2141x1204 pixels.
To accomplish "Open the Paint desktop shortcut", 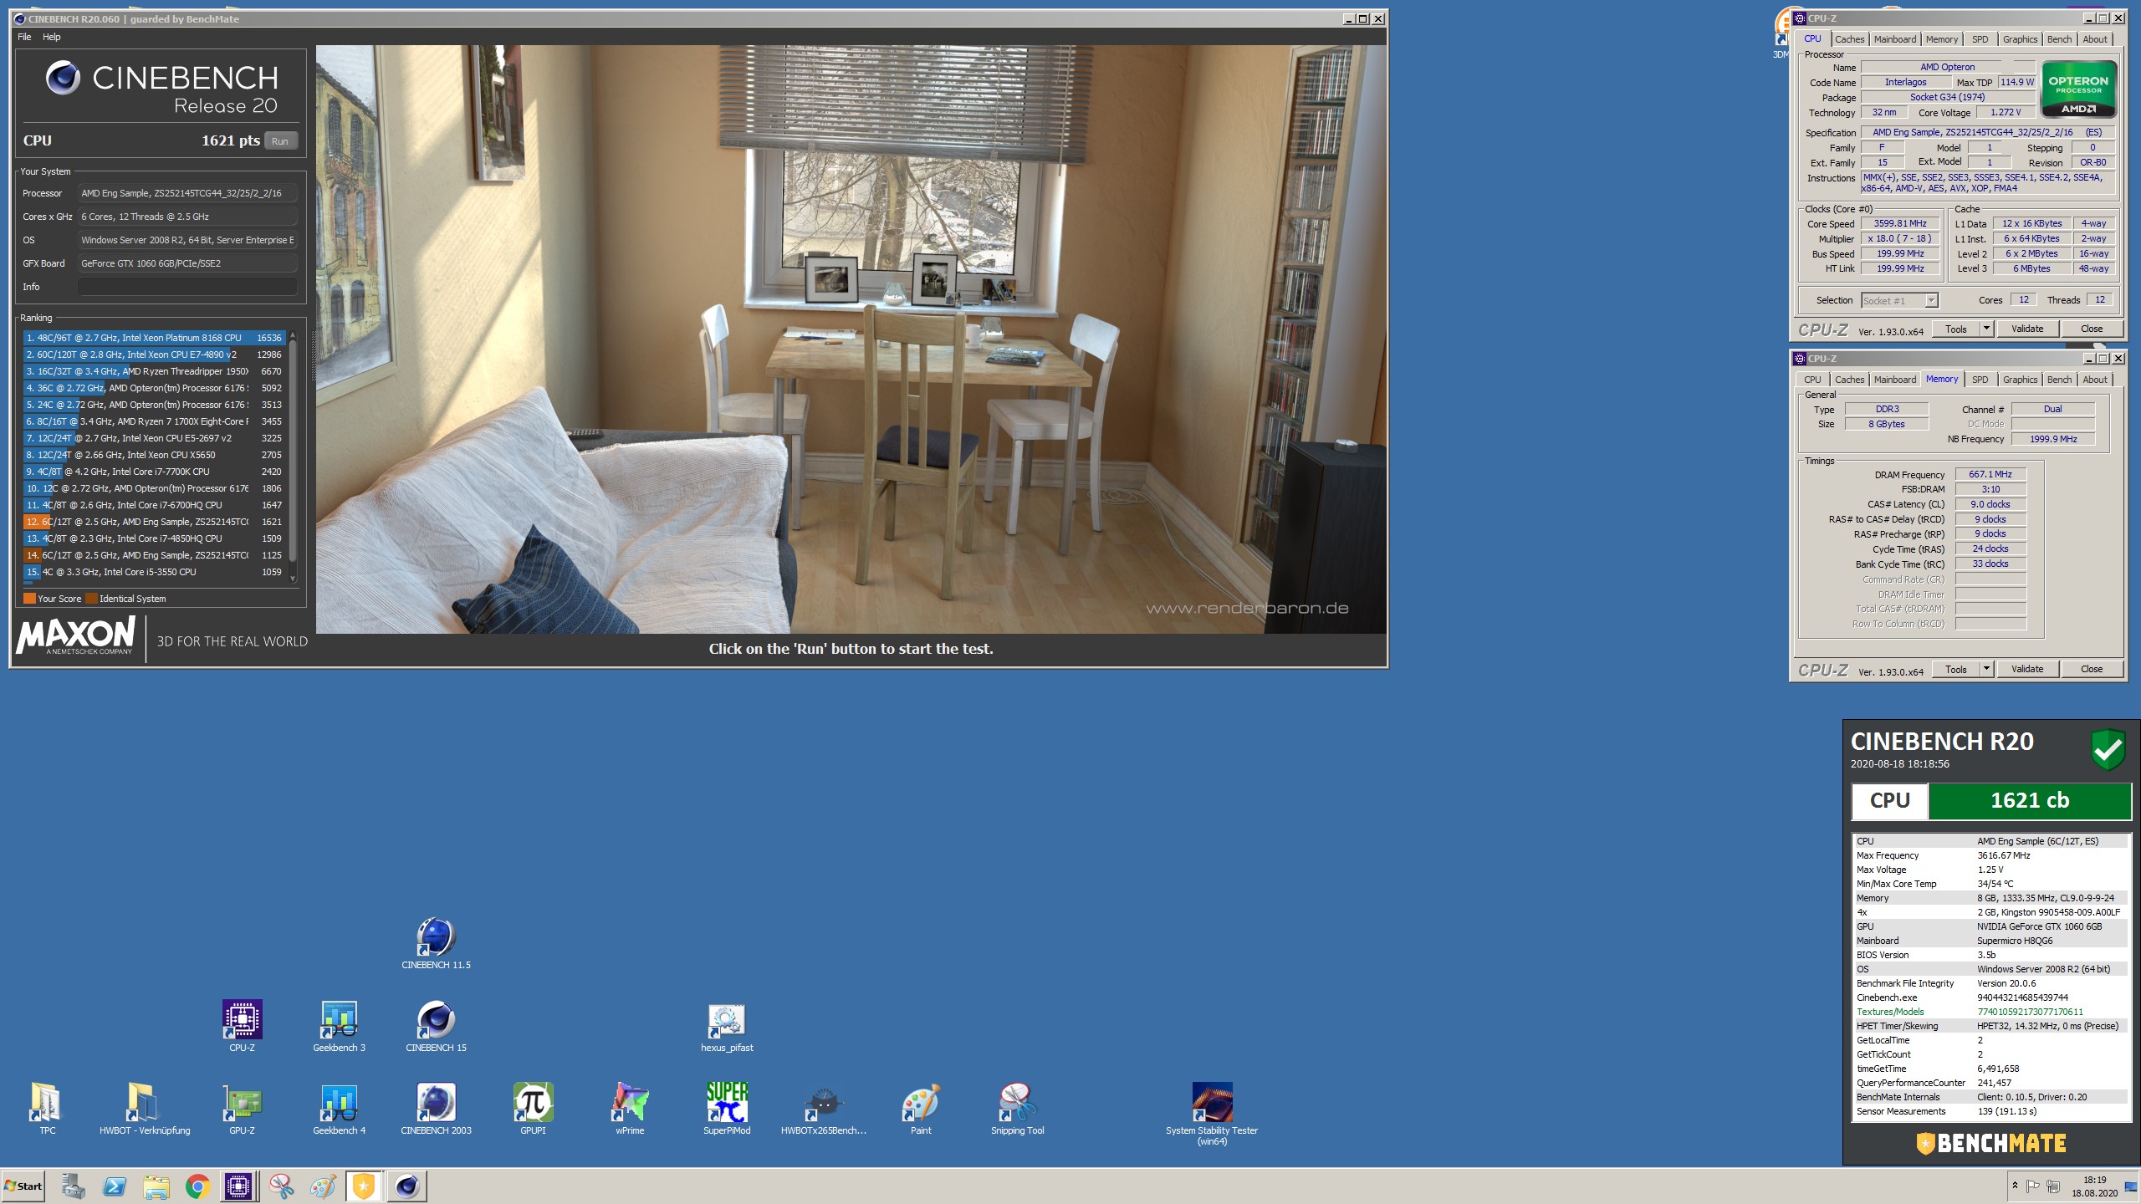I will pyautogui.click(x=921, y=1110).
